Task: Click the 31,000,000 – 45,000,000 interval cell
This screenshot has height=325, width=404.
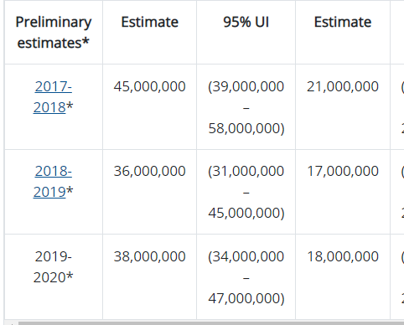Action: tap(246, 192)
